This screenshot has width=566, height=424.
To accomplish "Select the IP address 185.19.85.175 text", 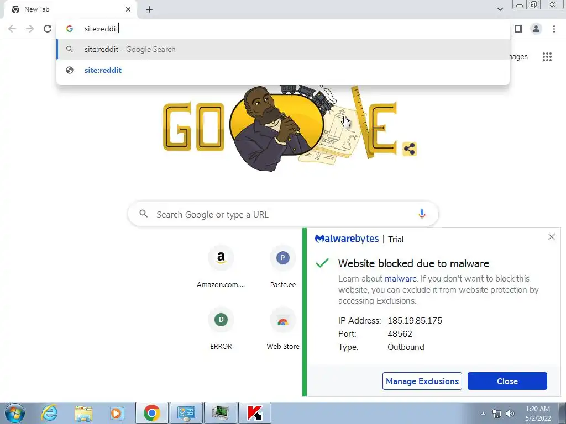I will click(x=415, y=321).
